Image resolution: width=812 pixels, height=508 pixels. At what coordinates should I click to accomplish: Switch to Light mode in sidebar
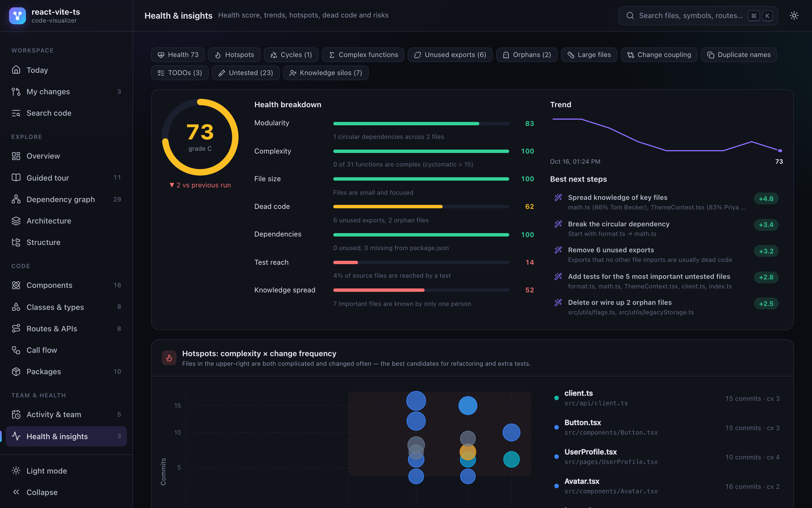pos(67,471)
